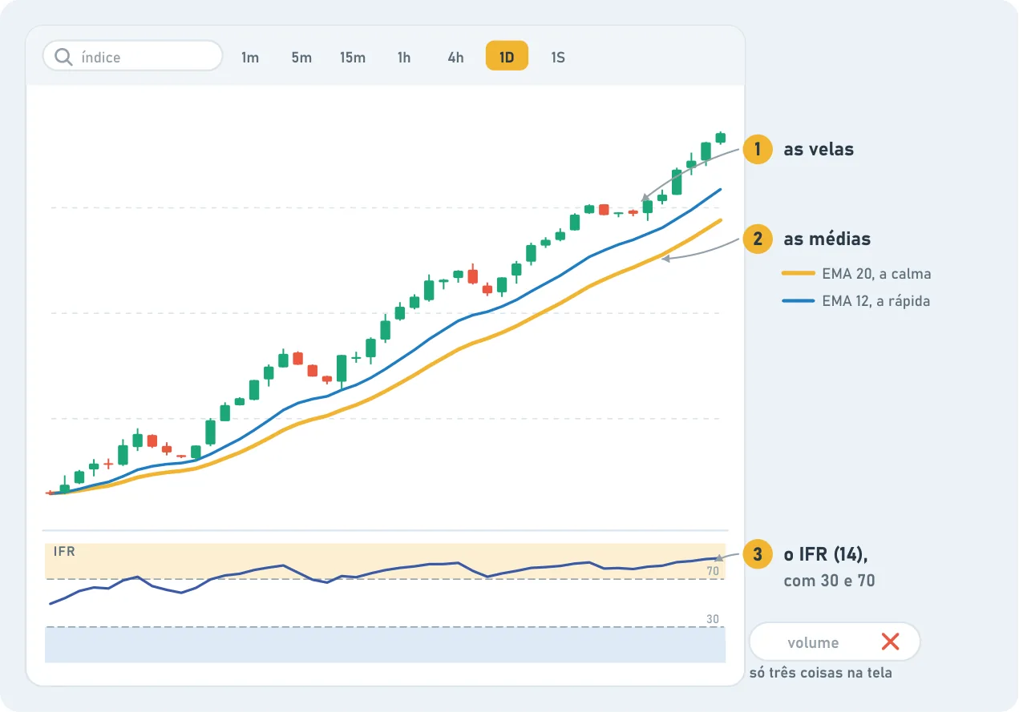This screenshot has height=712, width=1019.
Task: Click the "as médias" heading
Action: 827,239
